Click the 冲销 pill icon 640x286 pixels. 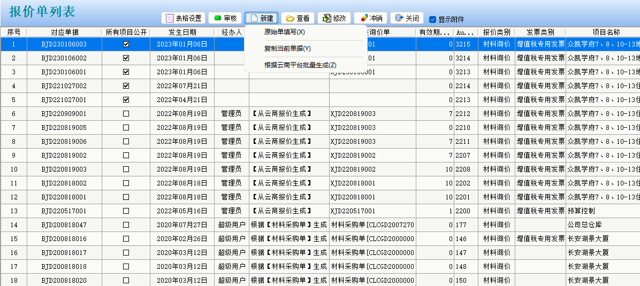pyautogui.click(x=363, y=18)
